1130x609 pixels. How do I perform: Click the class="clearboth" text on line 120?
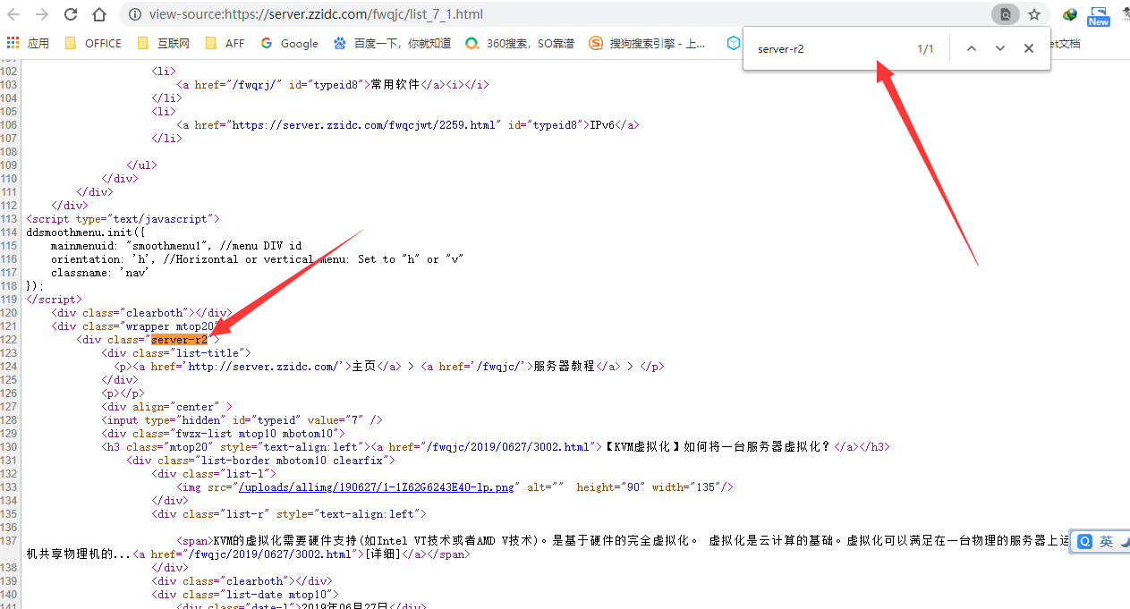pyautogui.click(x=138, y=313)
